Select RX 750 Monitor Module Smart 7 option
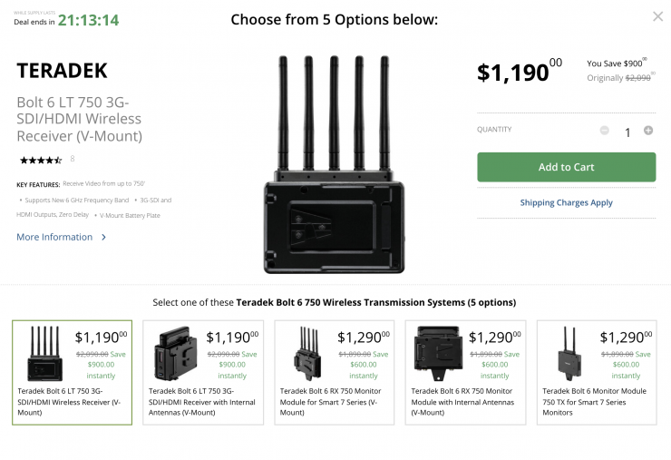The width and height of the screenshot is (671, 460). click(x=335, y=403)
